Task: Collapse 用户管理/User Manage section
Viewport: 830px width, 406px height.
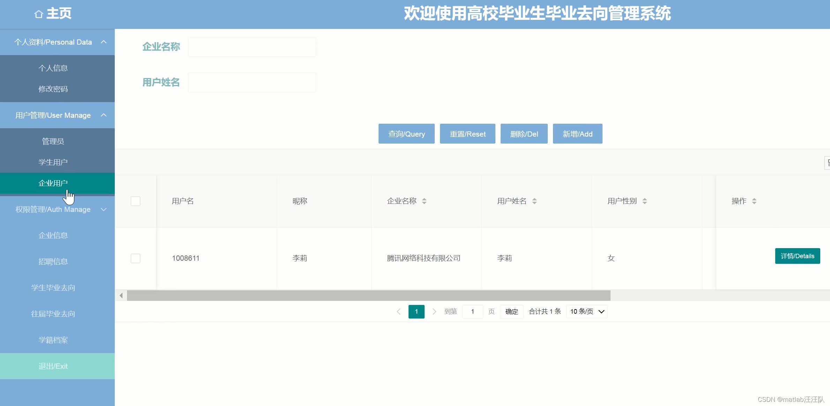Action: pos(104,115)
